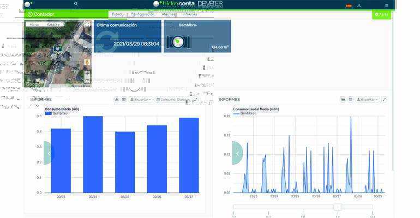Image resolution: width=420 pixels, height=218 pixels.
Task: Open the search magnifier in the top bar
Action: (76, 4)
